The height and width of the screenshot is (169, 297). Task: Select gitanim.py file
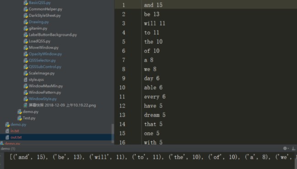pos(38,28)
